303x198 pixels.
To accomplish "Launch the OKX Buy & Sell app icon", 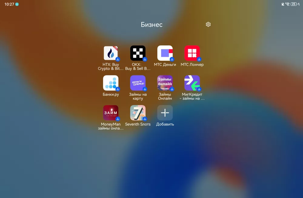I will coord(138,53).
